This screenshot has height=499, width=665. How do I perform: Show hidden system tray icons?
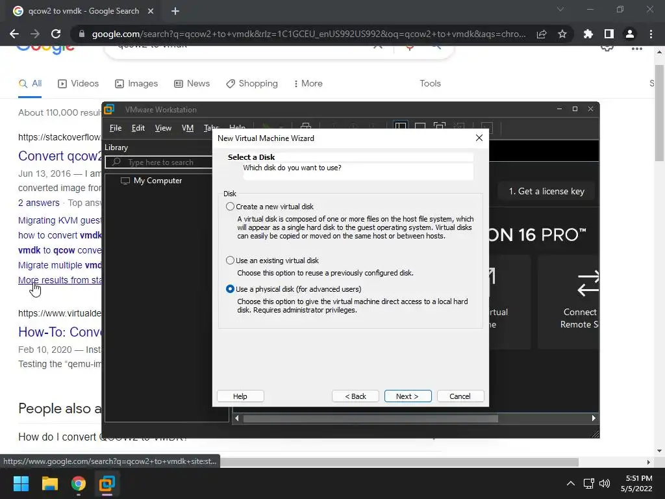click(x=571, y=483)
